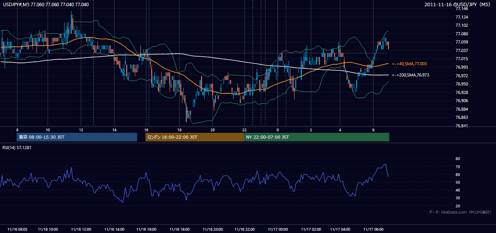
Task: Click the '11/16 14:00' time axis label
Action: (x=114, y=230)
